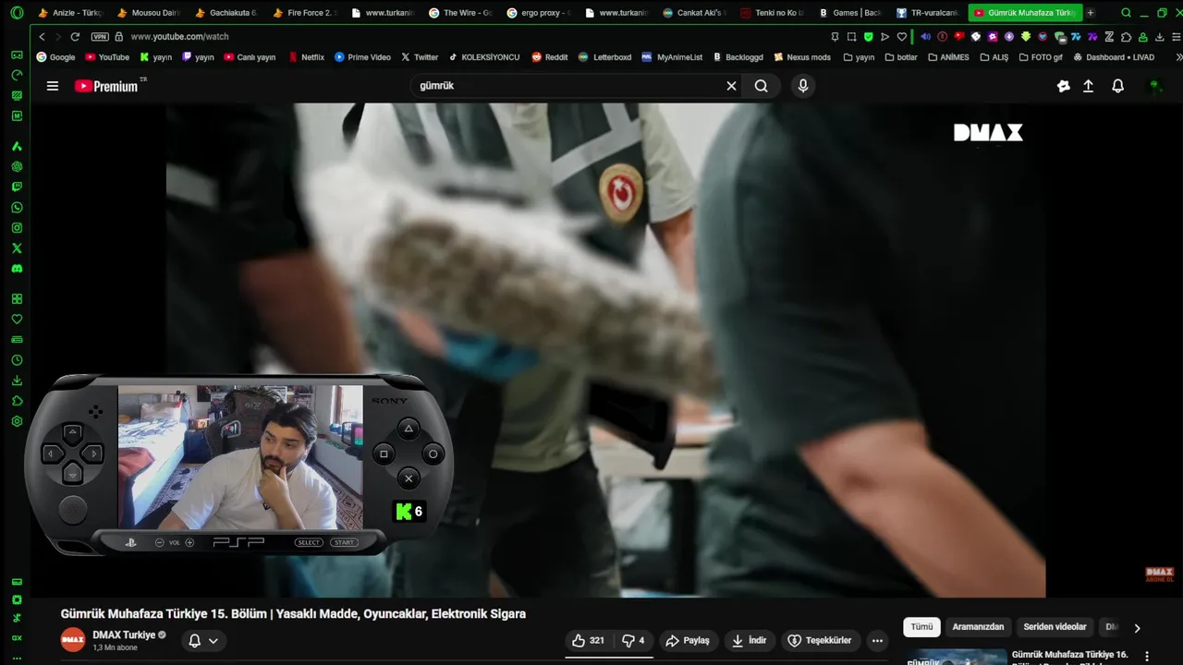The width and height of the screenshot is (1183, 665).
Task: Open Twitch from the Opera sidebar
Action: [x=17, y=187]
